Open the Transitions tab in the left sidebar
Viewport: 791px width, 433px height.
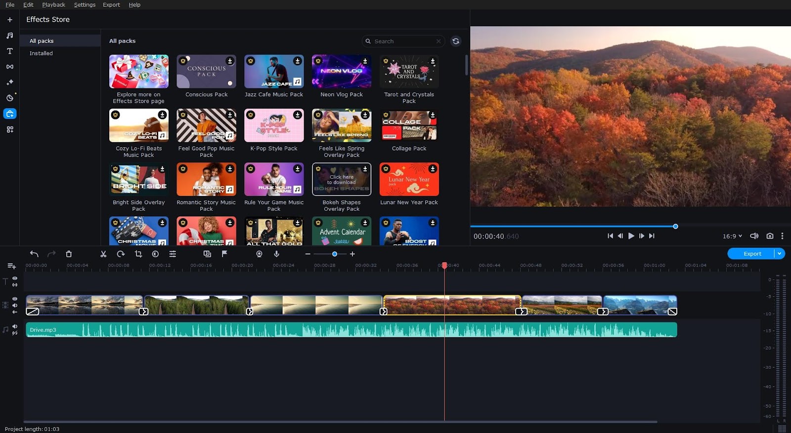coord(9,67)
